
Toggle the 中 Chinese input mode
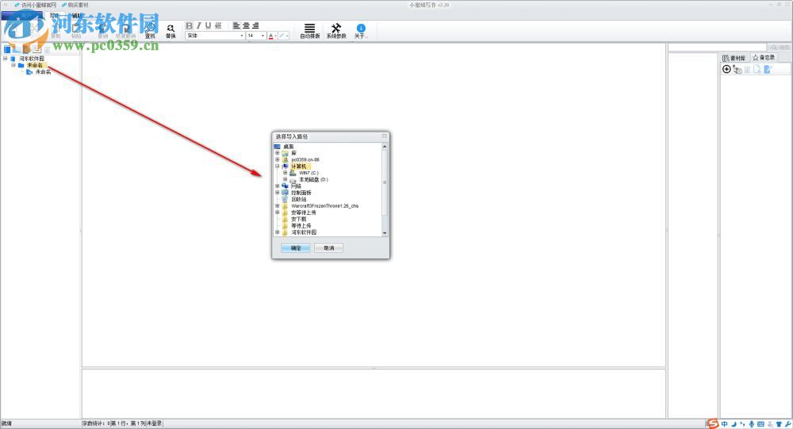[725, 424]
